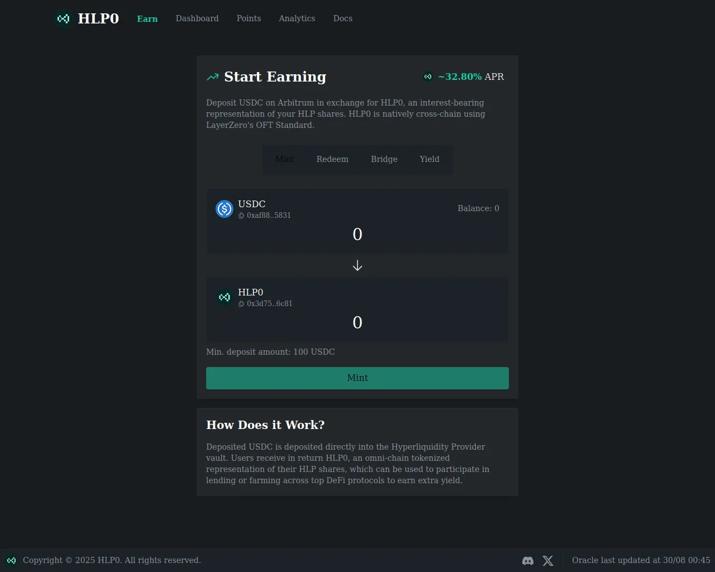Screen dimensions: 715x572
Task: Click the Balance: 0 label
Action: click(479, 208)
